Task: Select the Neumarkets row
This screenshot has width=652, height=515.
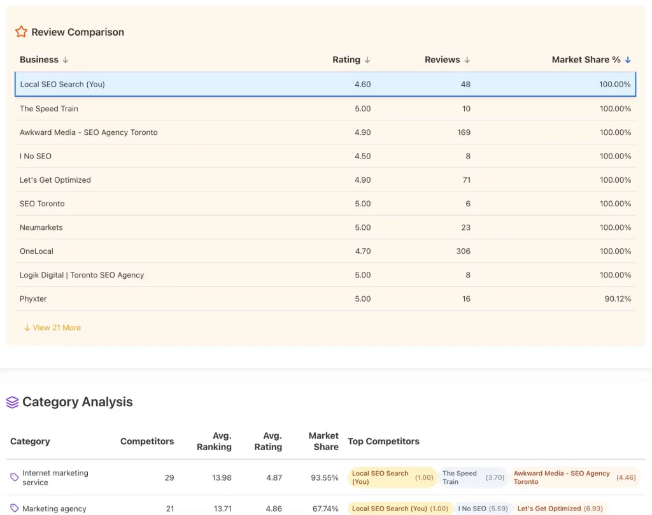Action: (325, 227)
